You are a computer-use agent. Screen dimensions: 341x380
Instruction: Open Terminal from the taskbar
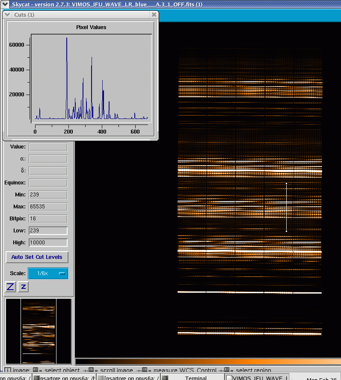tap(193, 377)
